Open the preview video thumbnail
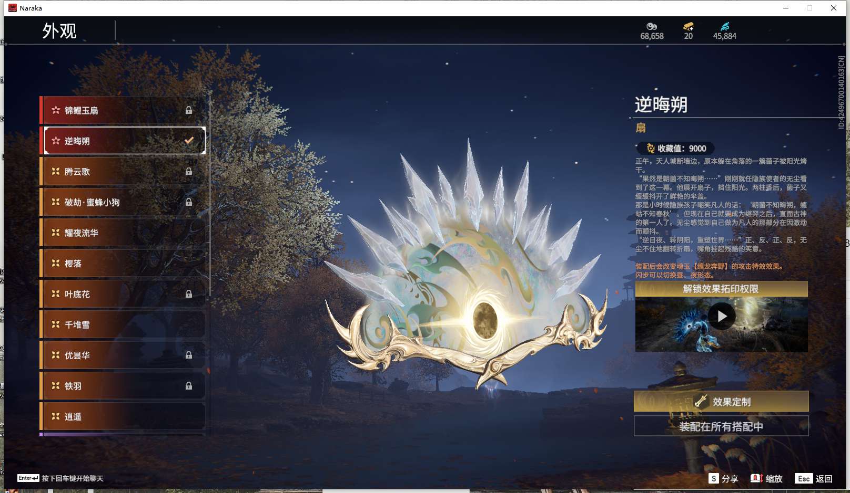 click(721, 324)
